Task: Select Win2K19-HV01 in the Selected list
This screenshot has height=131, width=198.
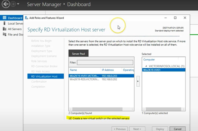Action: (x=164, y=70)
